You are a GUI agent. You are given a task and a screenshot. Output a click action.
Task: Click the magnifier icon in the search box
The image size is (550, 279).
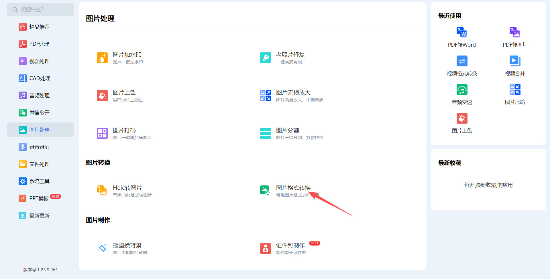coord(15,10)
